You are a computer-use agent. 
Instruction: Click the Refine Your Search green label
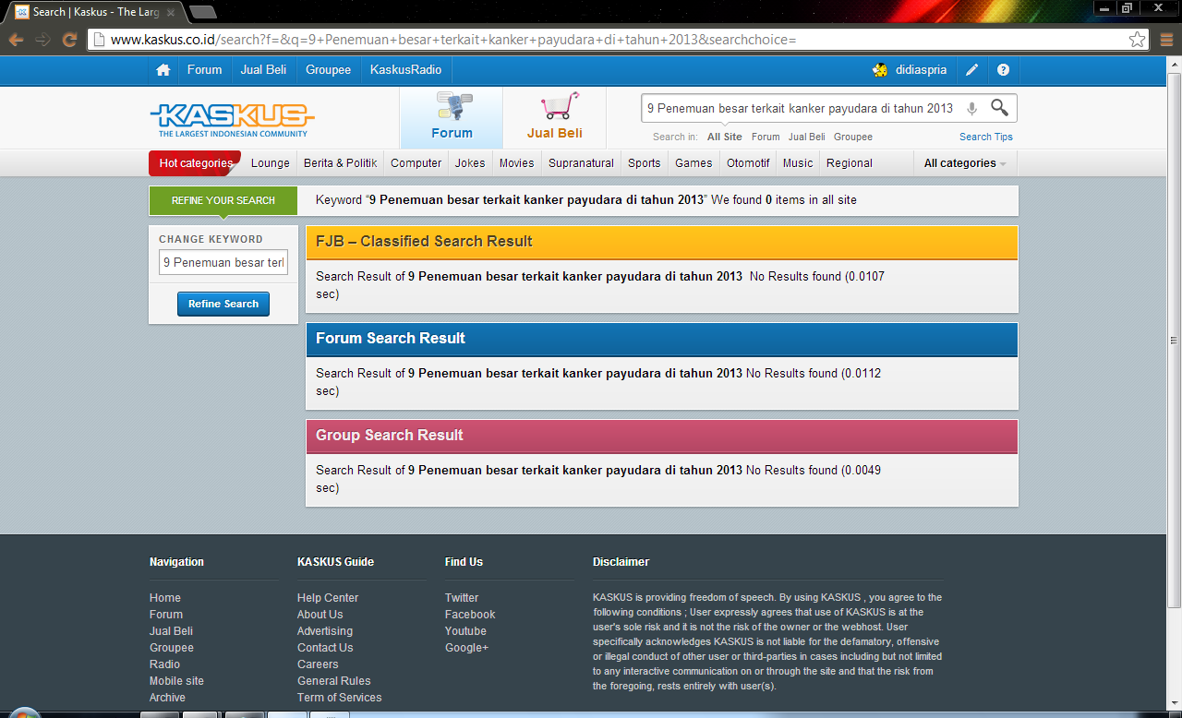pyautogui.click(x=223, y=200)
